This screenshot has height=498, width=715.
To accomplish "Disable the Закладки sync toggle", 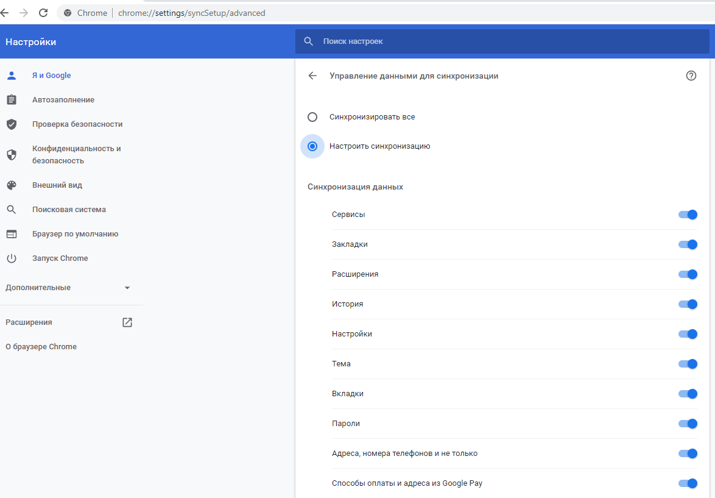I will click(x=687, y=244).
